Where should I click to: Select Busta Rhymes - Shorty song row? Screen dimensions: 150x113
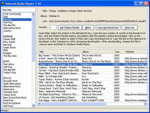[x=92, y=61]
